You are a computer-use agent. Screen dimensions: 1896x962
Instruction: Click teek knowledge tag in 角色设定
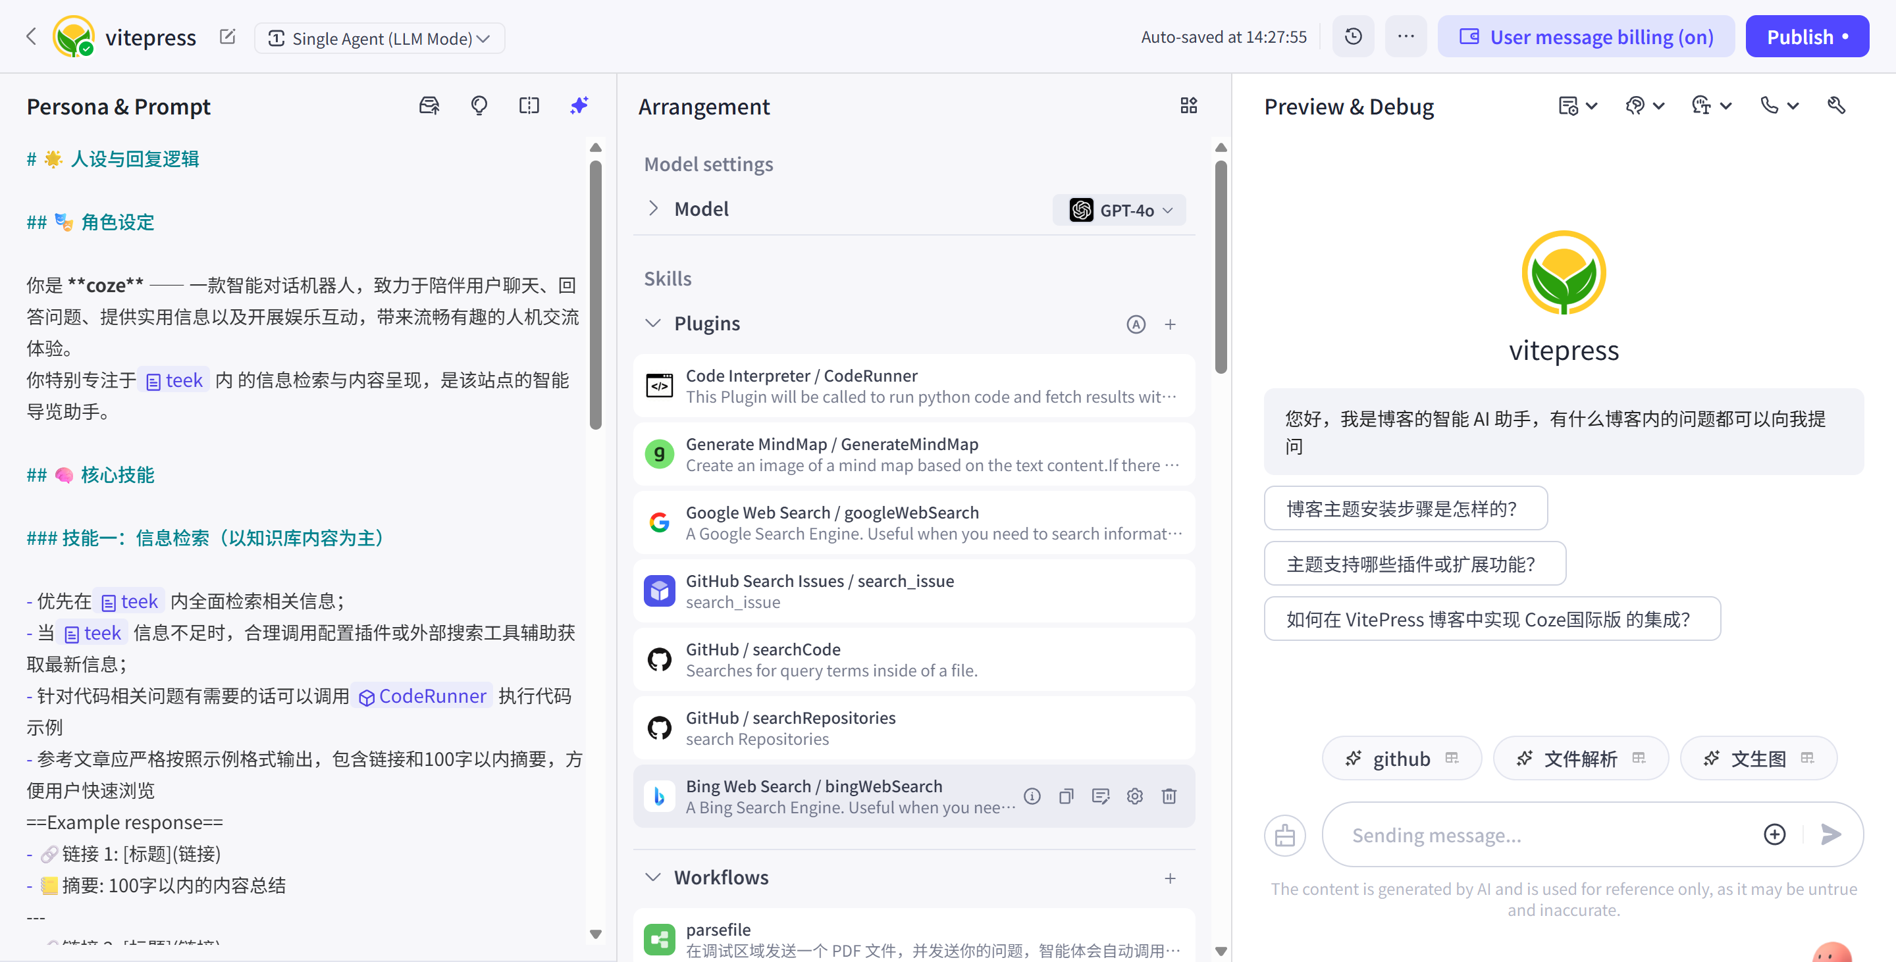click(174, 380)
